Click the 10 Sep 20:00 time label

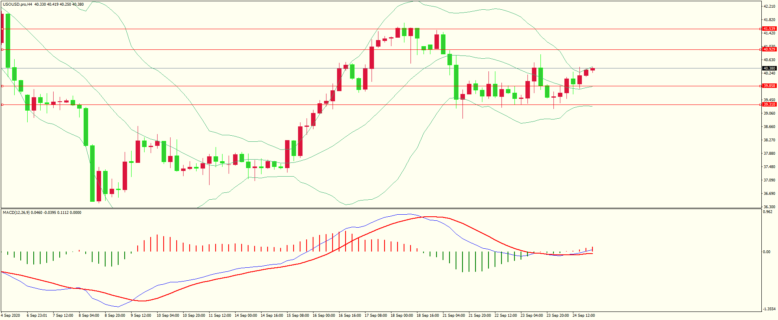point(194,316)
